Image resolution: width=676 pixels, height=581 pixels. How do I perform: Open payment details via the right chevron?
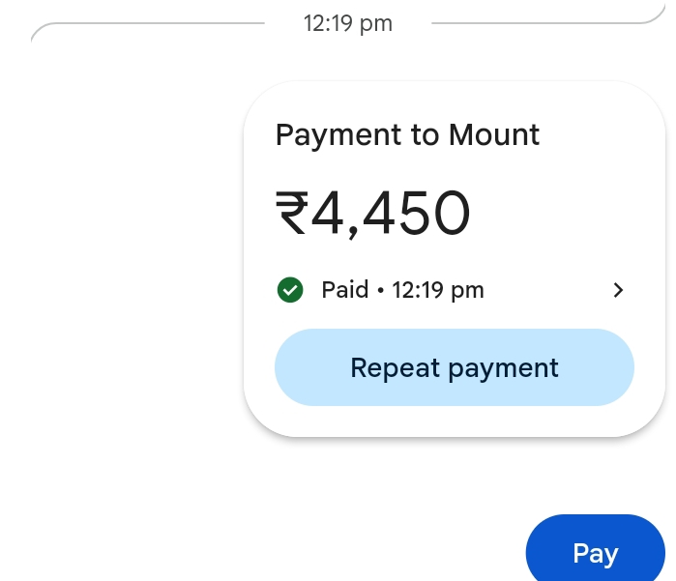(x=618, y=290)
